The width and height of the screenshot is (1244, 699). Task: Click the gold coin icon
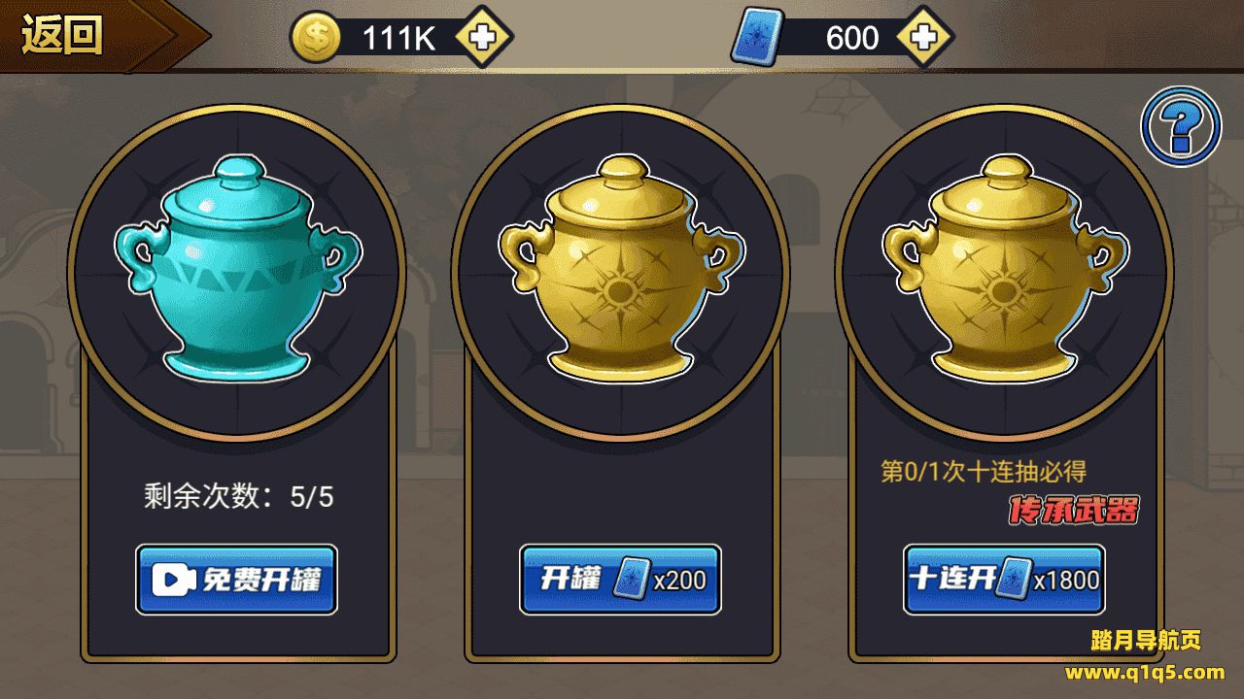tap(316, 38)
